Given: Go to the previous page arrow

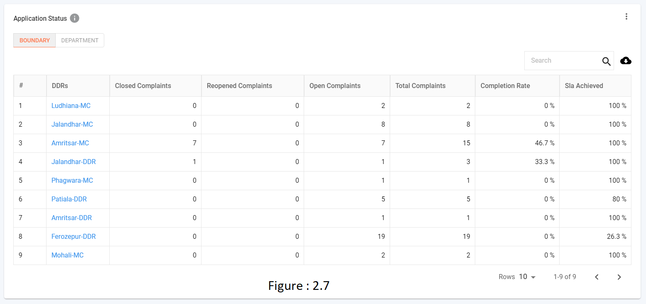Looking at the screenshot, I should point(597,277).
